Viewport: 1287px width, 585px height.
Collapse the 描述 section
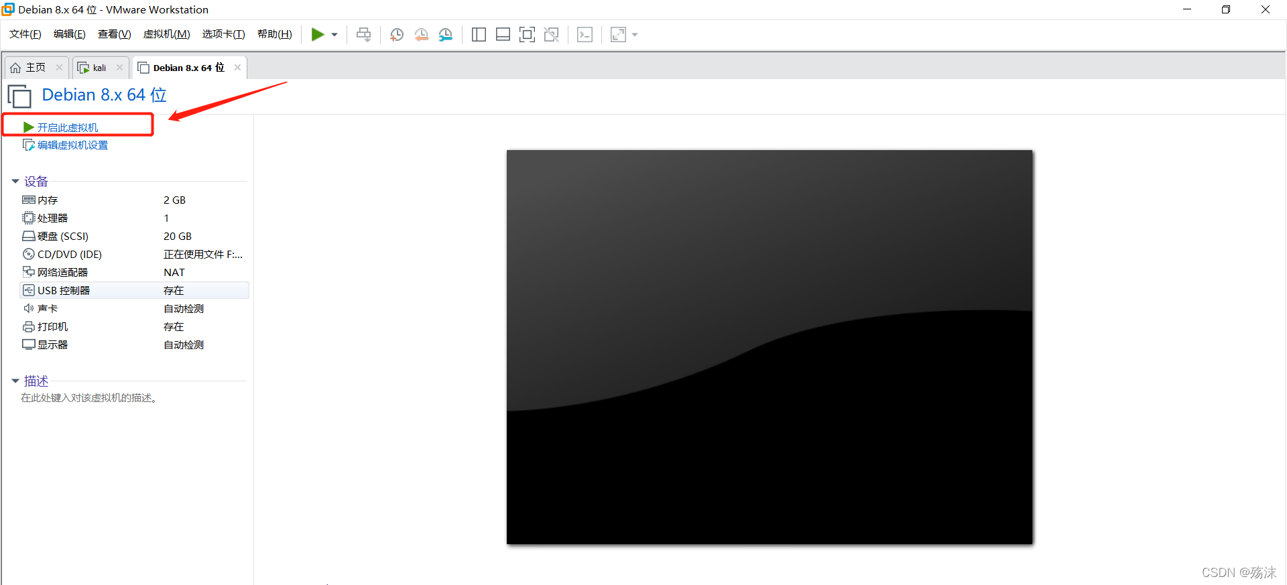[15, 381]
